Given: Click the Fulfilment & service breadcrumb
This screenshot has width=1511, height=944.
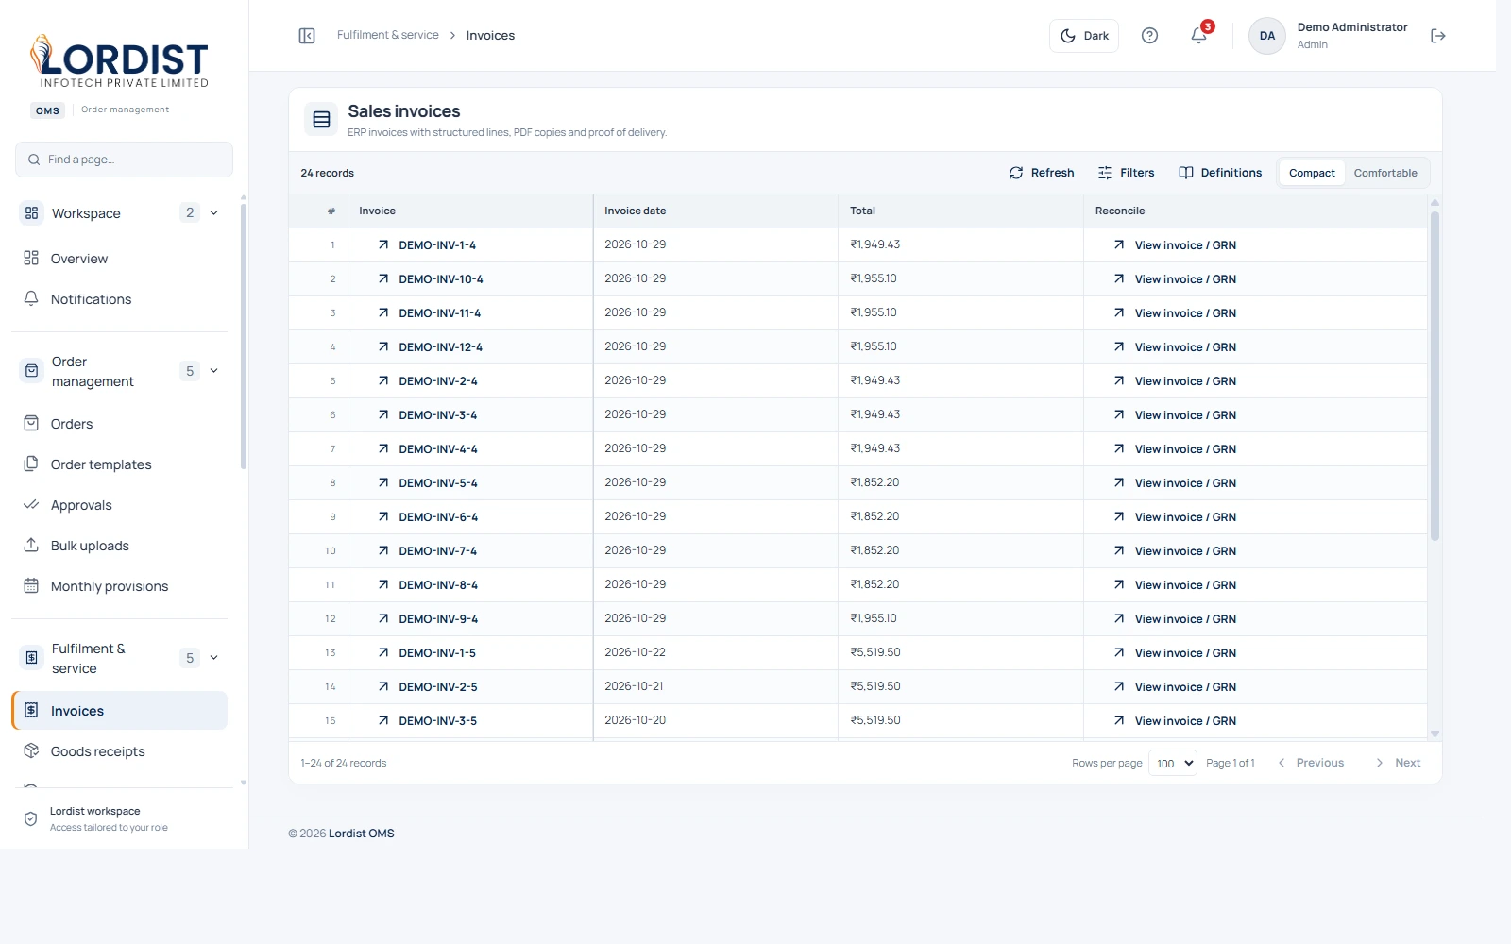Looking at the screenshot, I should [388, 35].
